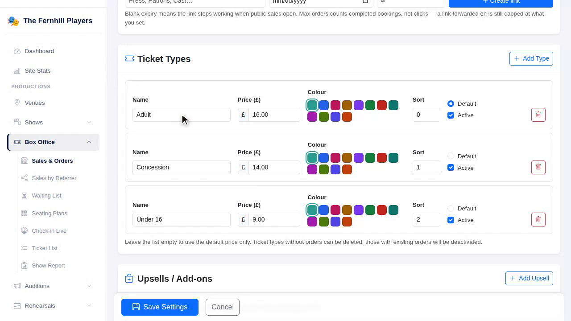
Task: Click the Press, Patrons, Cast label field
Action: pyautogui.click(x=195, y=3)
